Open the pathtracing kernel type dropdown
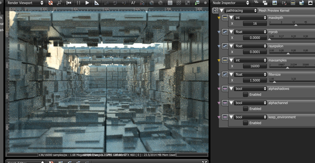Viewport: 315px width, 163px height. (241, 10)
